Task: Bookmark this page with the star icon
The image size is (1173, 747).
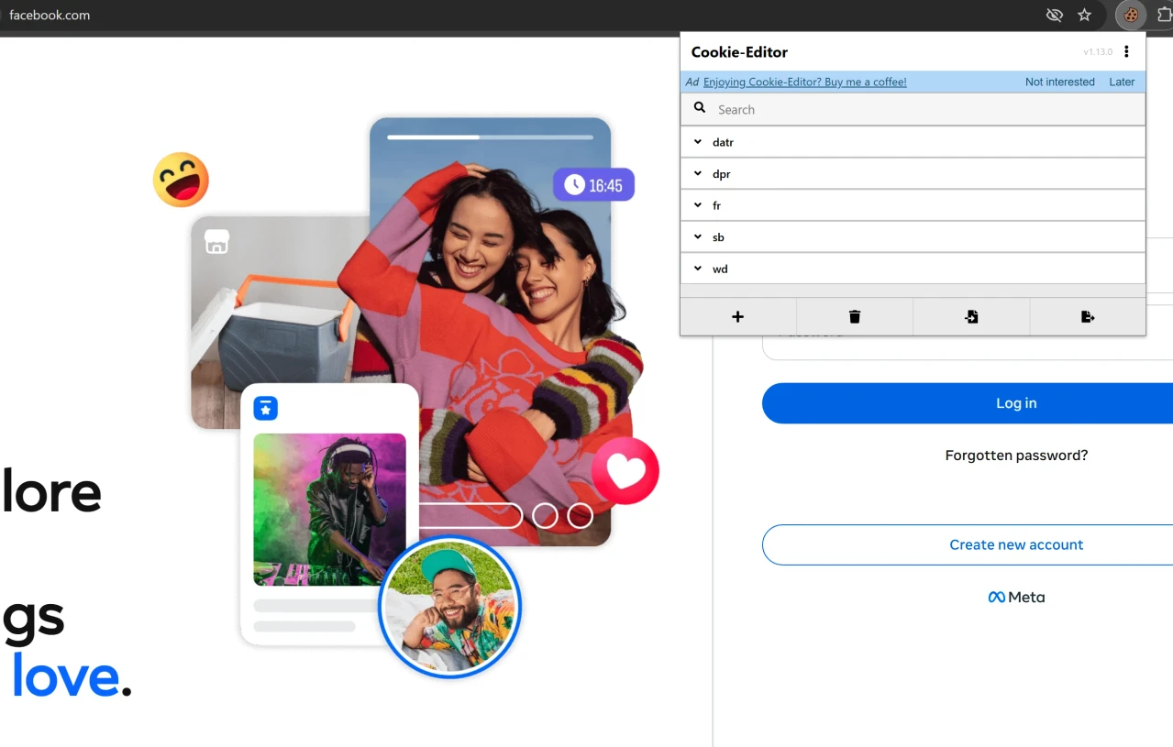Action: pos(1085,15)
